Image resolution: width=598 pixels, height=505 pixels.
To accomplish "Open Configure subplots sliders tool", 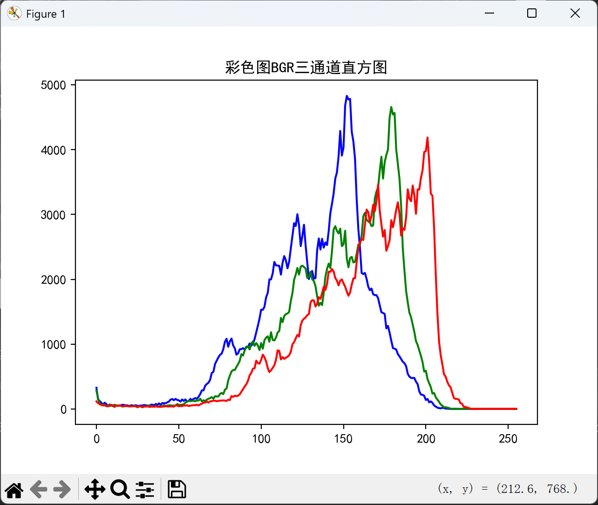I will [x=145, y=489].
